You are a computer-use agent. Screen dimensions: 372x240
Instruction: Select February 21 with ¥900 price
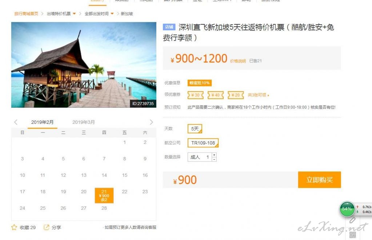click(104, 195)
